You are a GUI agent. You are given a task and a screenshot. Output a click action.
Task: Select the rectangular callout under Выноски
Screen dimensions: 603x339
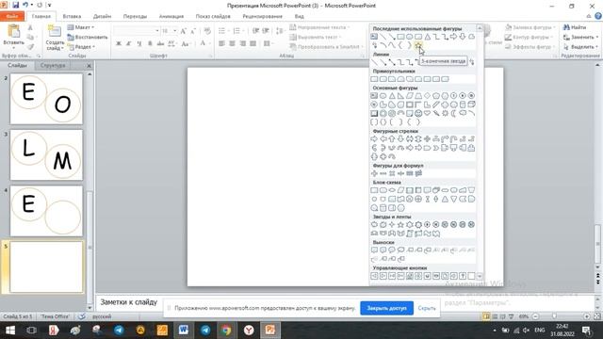coord(374,250)
